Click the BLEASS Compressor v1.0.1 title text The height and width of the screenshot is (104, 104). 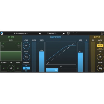coord(21,33)
